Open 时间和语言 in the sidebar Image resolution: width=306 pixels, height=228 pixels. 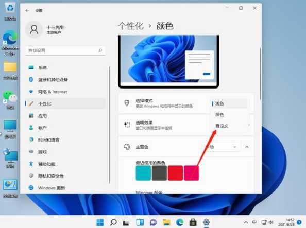65,140
